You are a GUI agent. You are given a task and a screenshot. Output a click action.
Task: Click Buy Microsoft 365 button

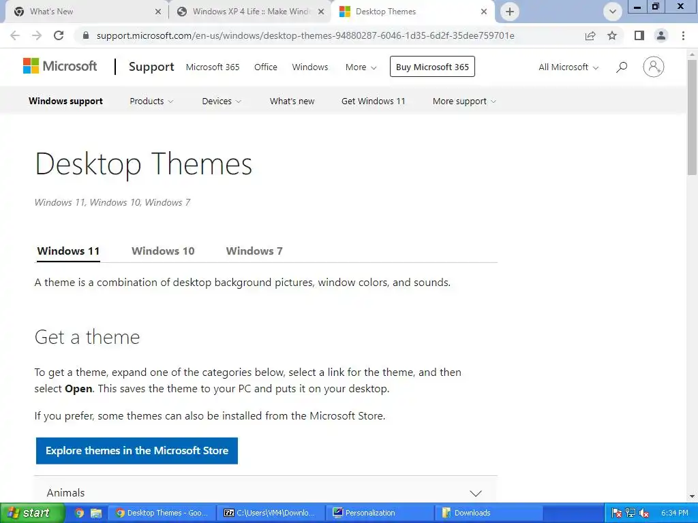pyautogui.click(x=432, y=67)
